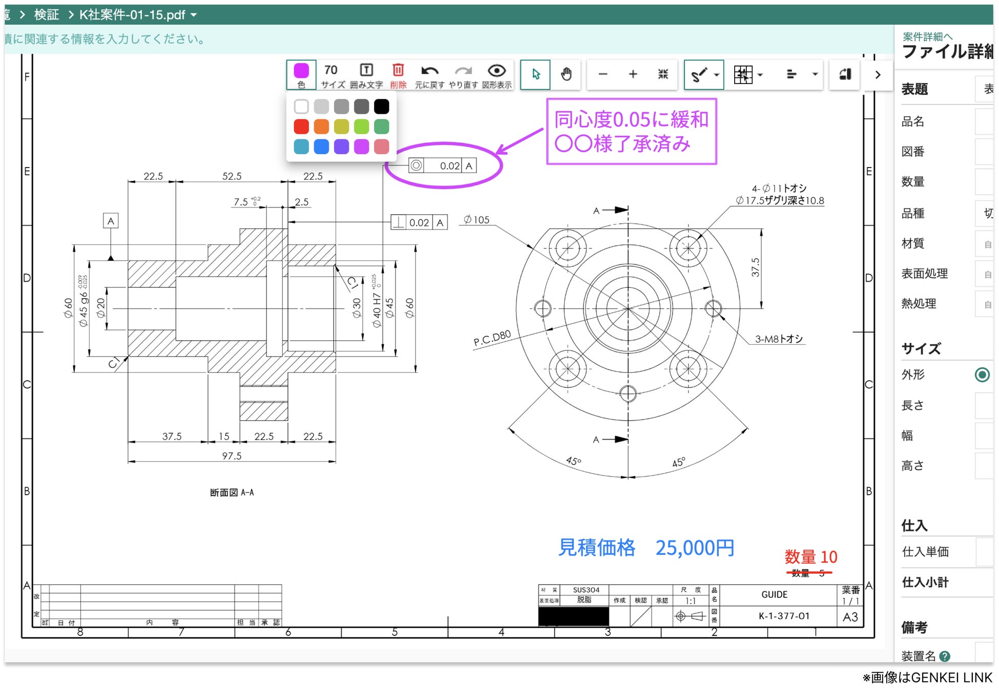Screen dimensions: 999x688
Task: Open the grid snap tool dropdown arrow
Action: click(x=760, y=75)
